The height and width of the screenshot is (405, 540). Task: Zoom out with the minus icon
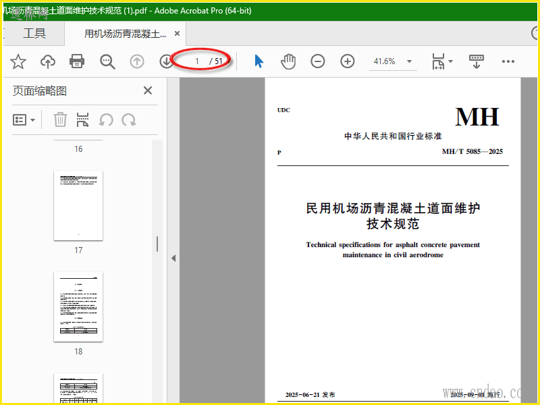317,61
